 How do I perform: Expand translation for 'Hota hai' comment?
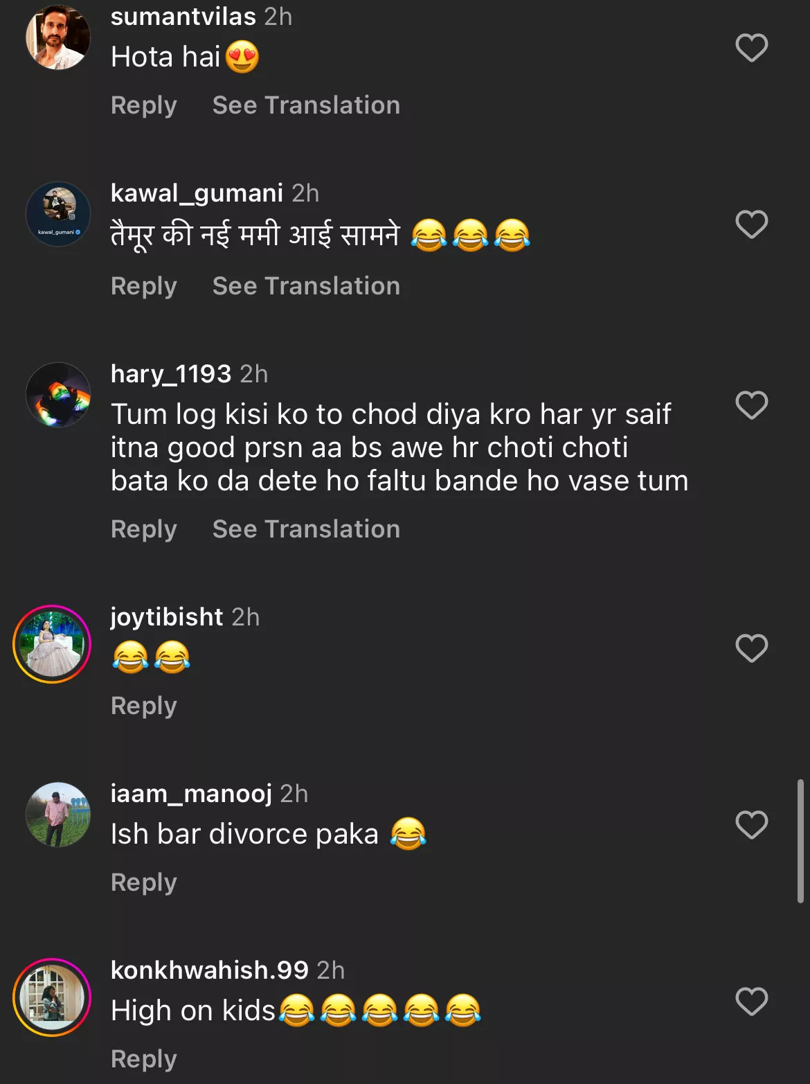(306, 105)
